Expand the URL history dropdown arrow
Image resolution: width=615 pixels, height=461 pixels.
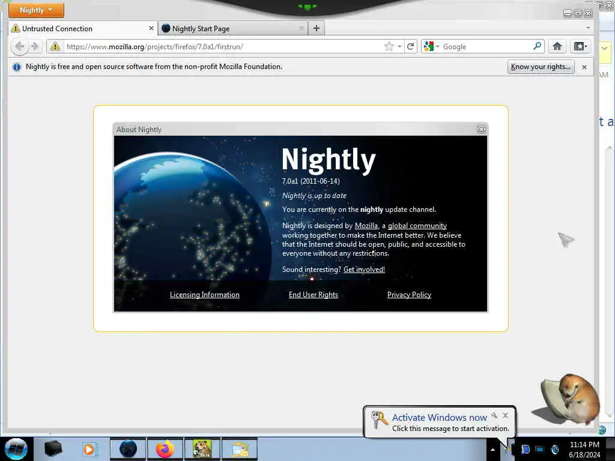(x=399, y=47)
